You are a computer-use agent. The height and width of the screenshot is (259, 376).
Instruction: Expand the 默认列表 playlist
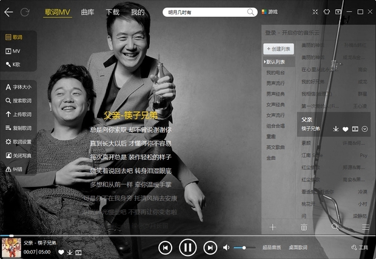point(278,62)
